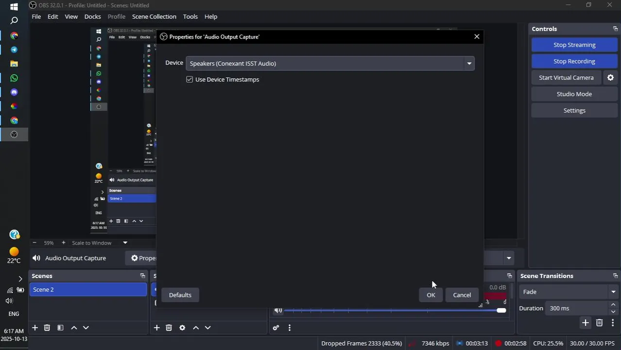Viewport: 621px width, 350px height.
Task: Open Discord from the taskbar
Action: (14, 92)
